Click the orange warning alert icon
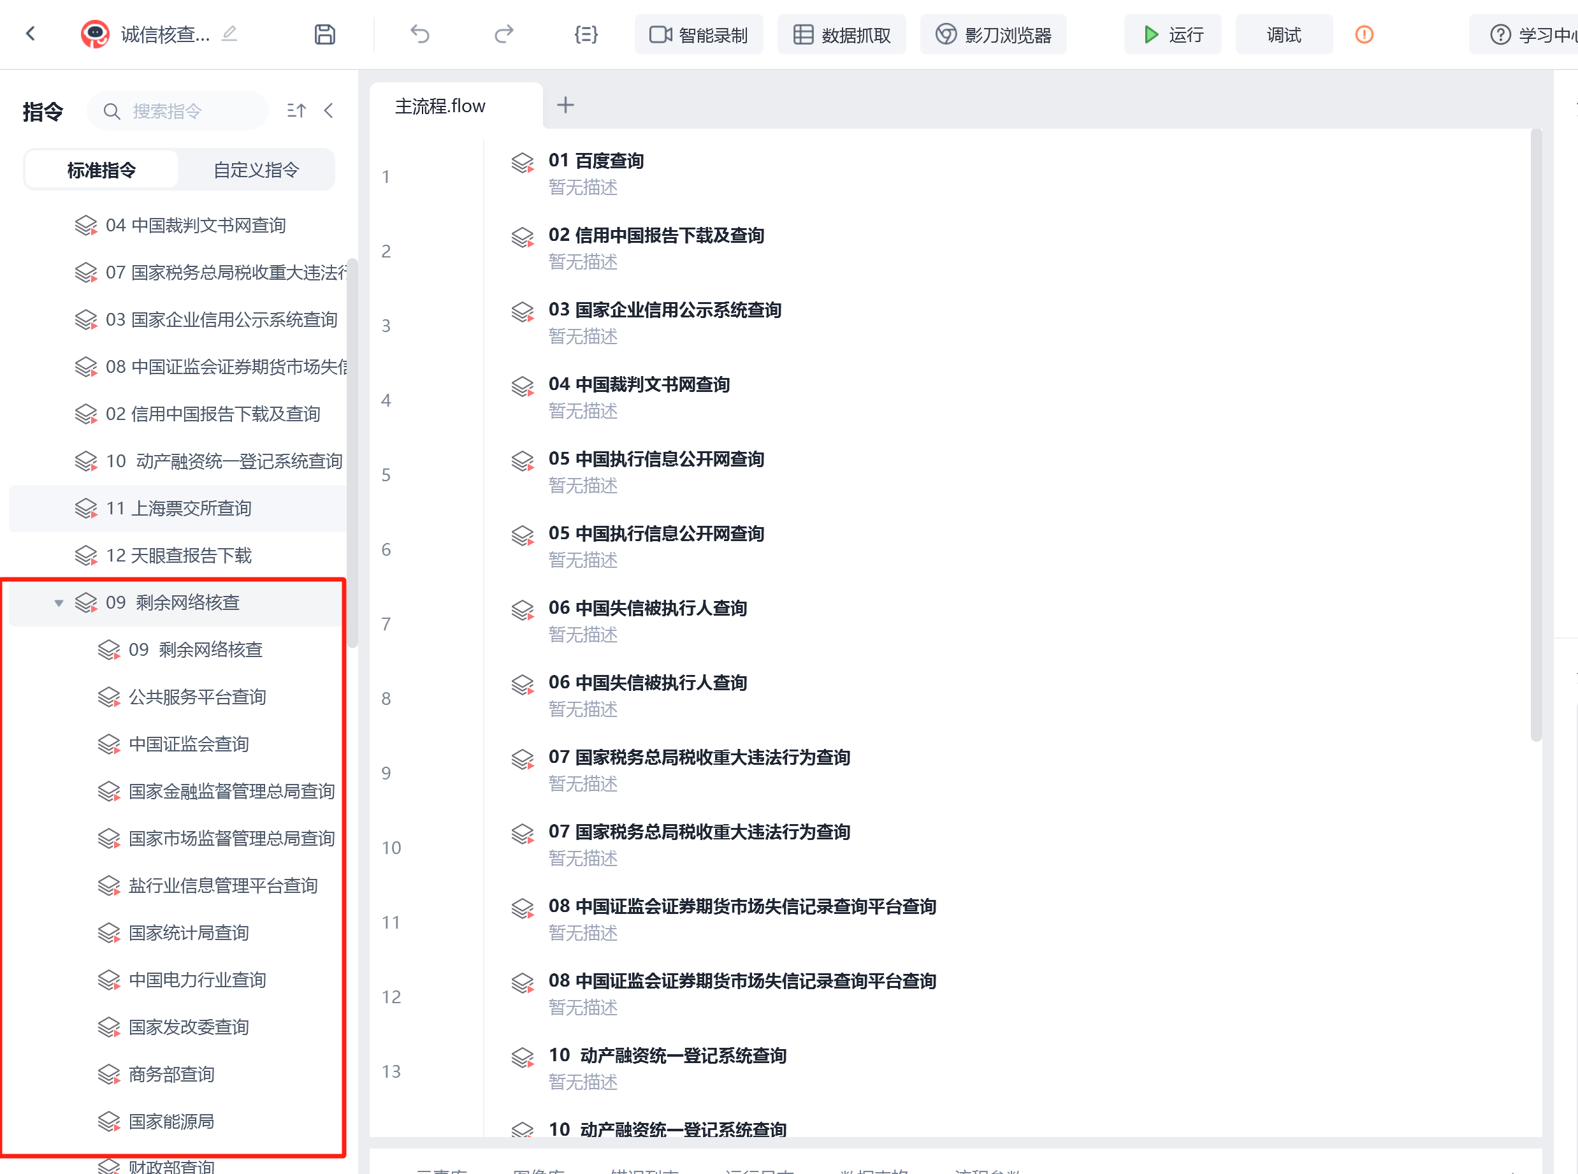Viewport: 1578px width, 1174px height. coord(1363,34)
